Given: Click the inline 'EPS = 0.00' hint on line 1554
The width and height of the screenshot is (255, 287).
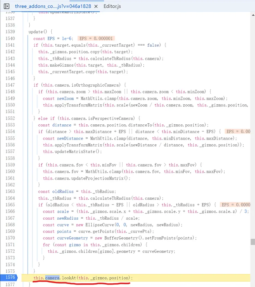Looking at the screenshot, I should [x=238, y=132].
